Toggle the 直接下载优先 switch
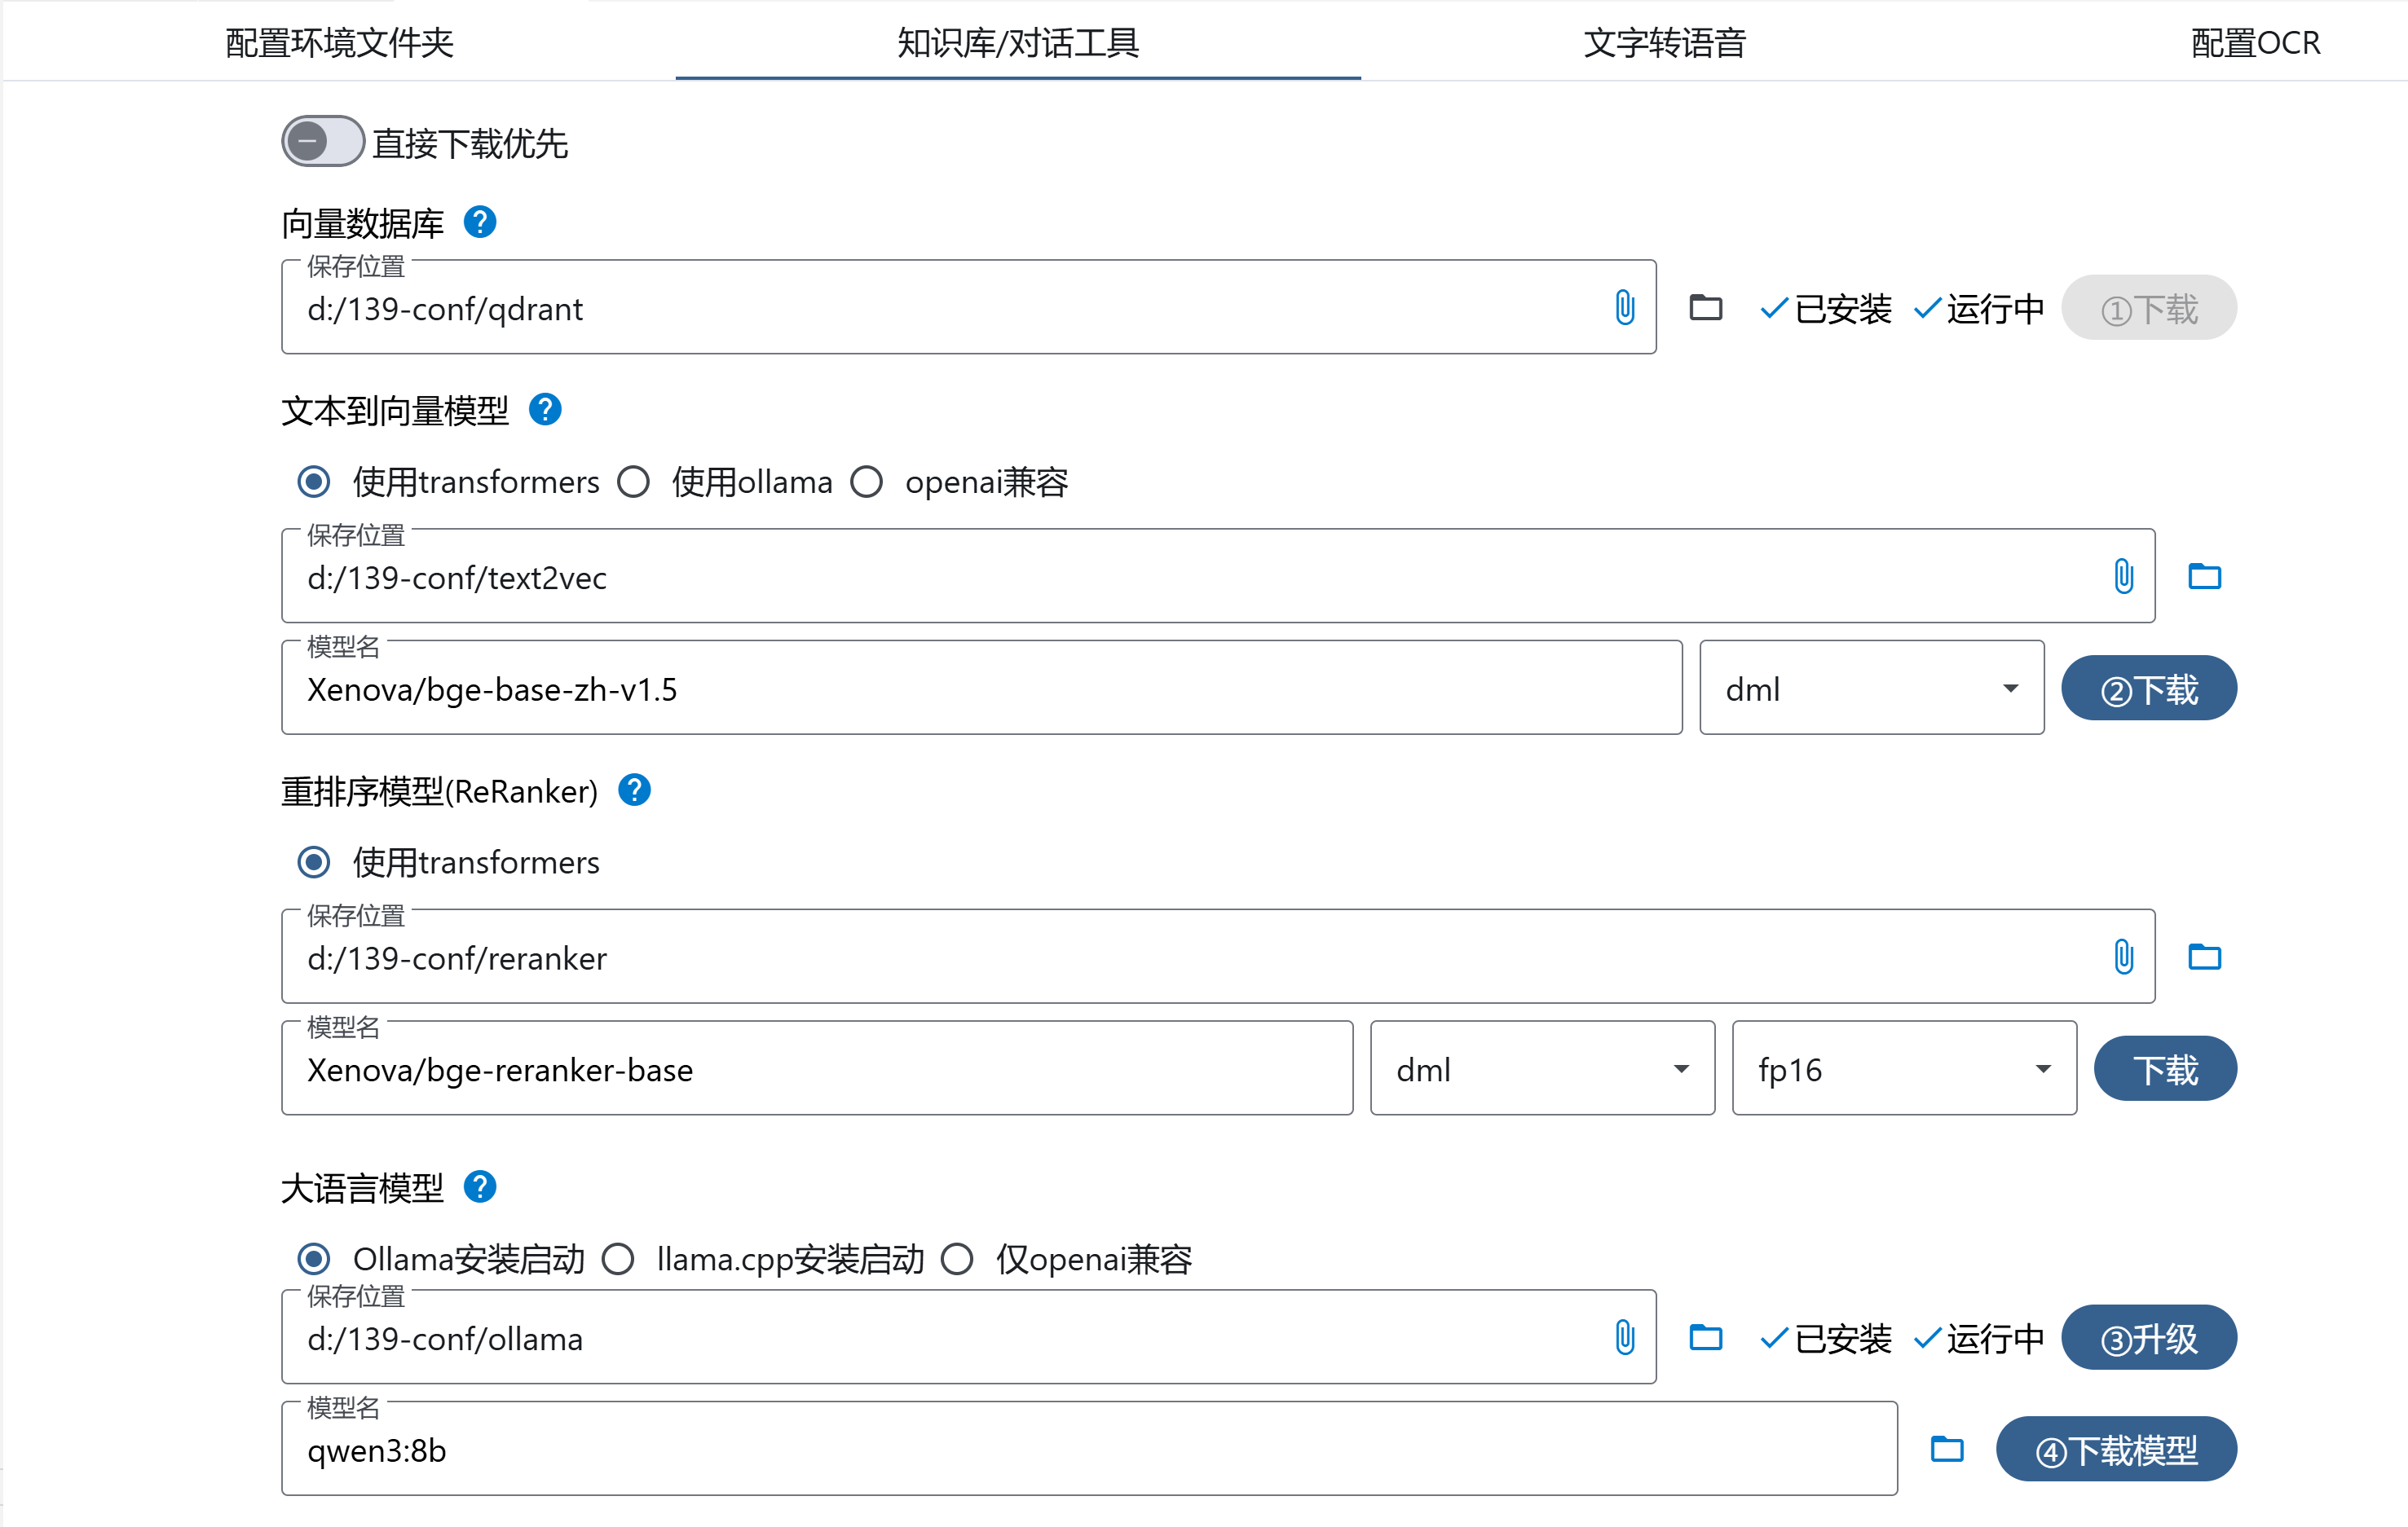This screenshot has width=2408, height=1527. (x=322, y=142)
